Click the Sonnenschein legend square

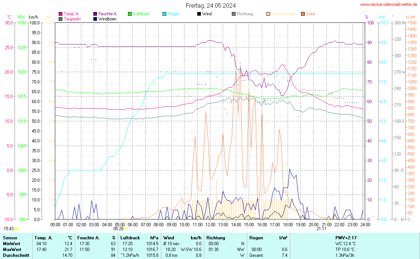[x=268, y=14]
